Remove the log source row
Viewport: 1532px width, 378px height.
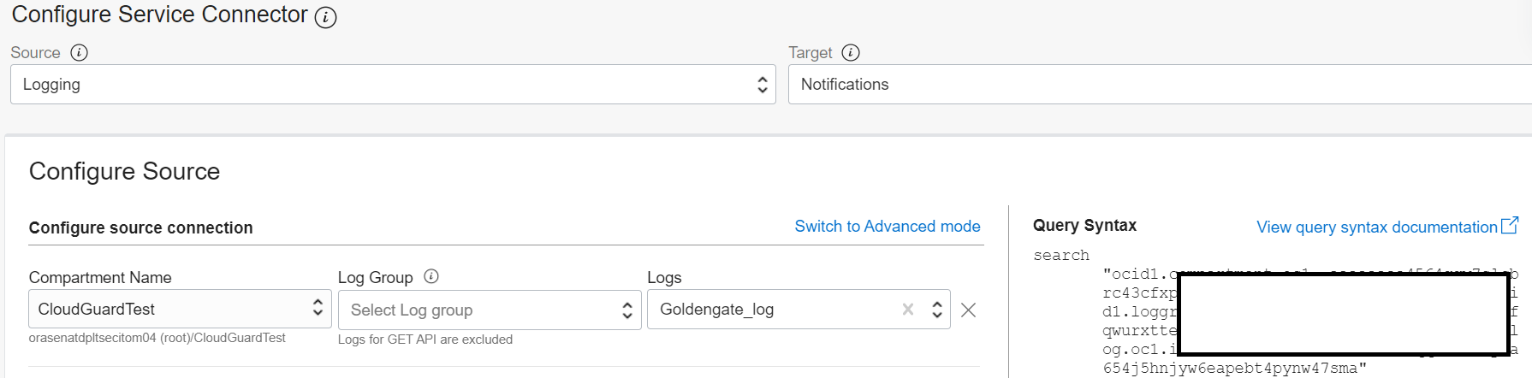pos(968,310)
